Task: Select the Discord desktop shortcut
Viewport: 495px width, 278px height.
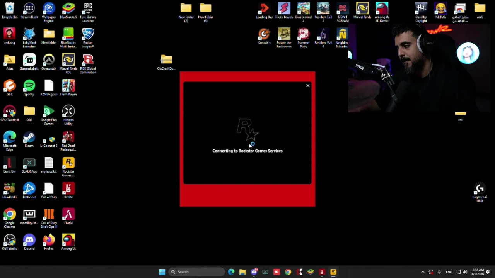Action: coord(29,242)
